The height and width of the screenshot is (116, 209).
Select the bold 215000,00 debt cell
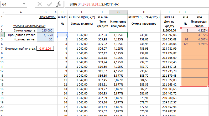click(169, 30)
